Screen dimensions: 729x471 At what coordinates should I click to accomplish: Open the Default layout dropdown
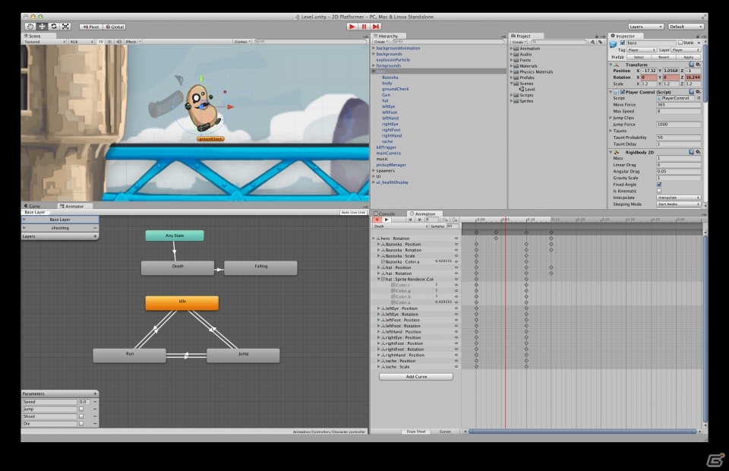[686, 27]
